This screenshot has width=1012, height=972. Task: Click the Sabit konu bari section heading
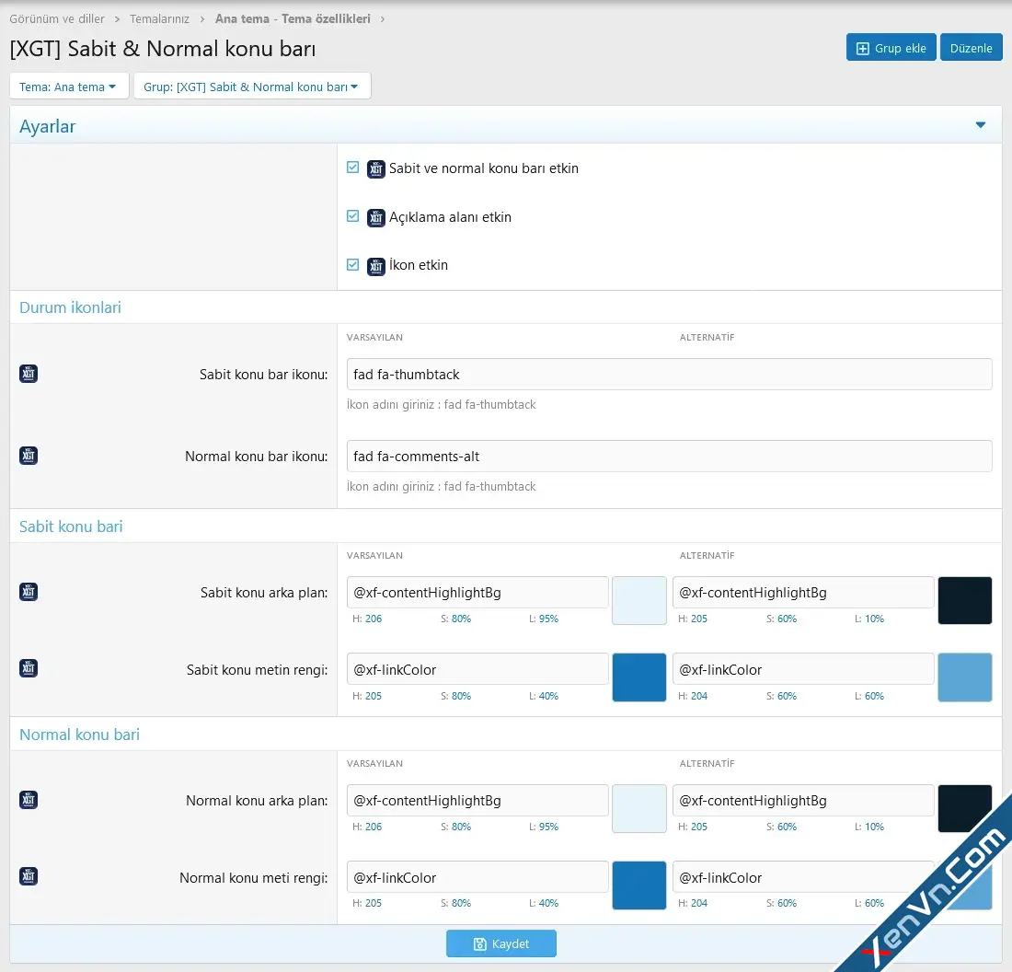pyautogui.click(x=71, y=526)
